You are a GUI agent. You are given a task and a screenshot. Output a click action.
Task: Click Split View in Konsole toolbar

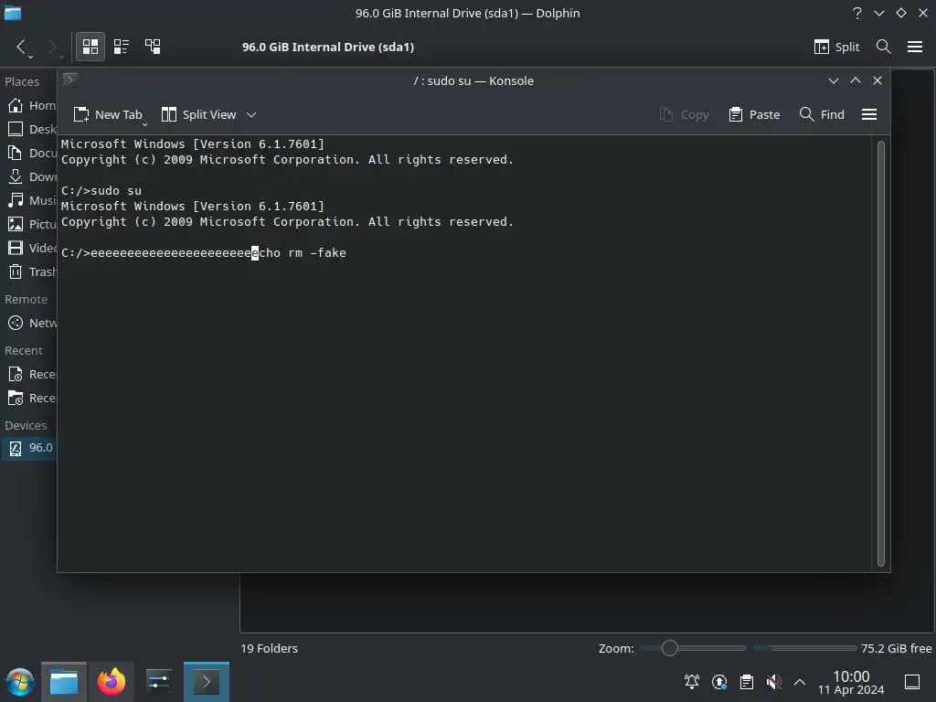[199, 114]
